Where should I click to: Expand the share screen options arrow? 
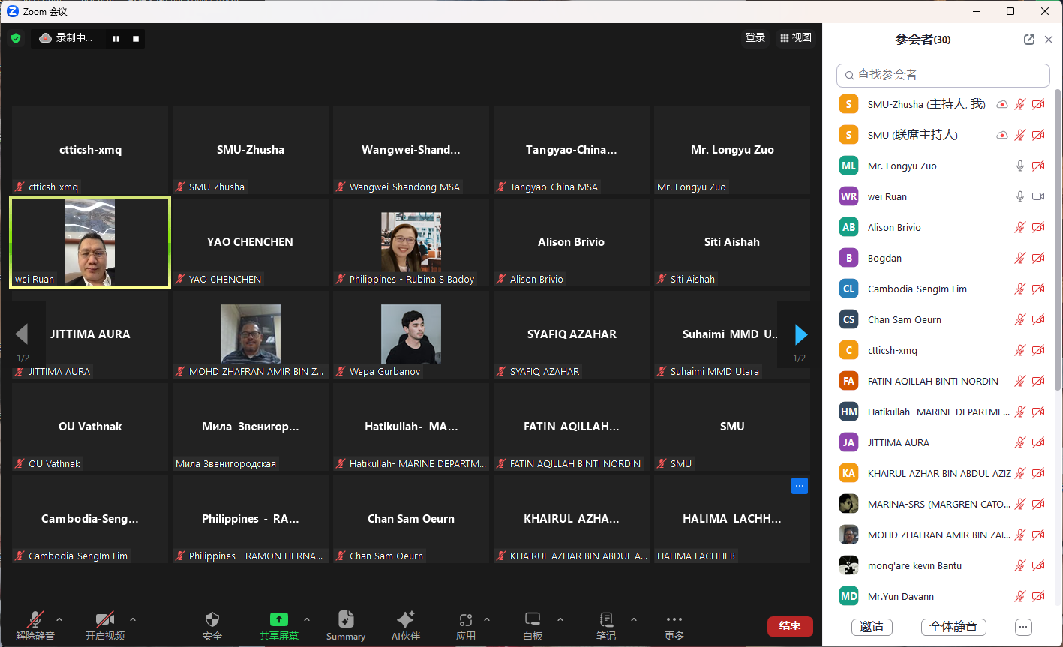point(306,619)
